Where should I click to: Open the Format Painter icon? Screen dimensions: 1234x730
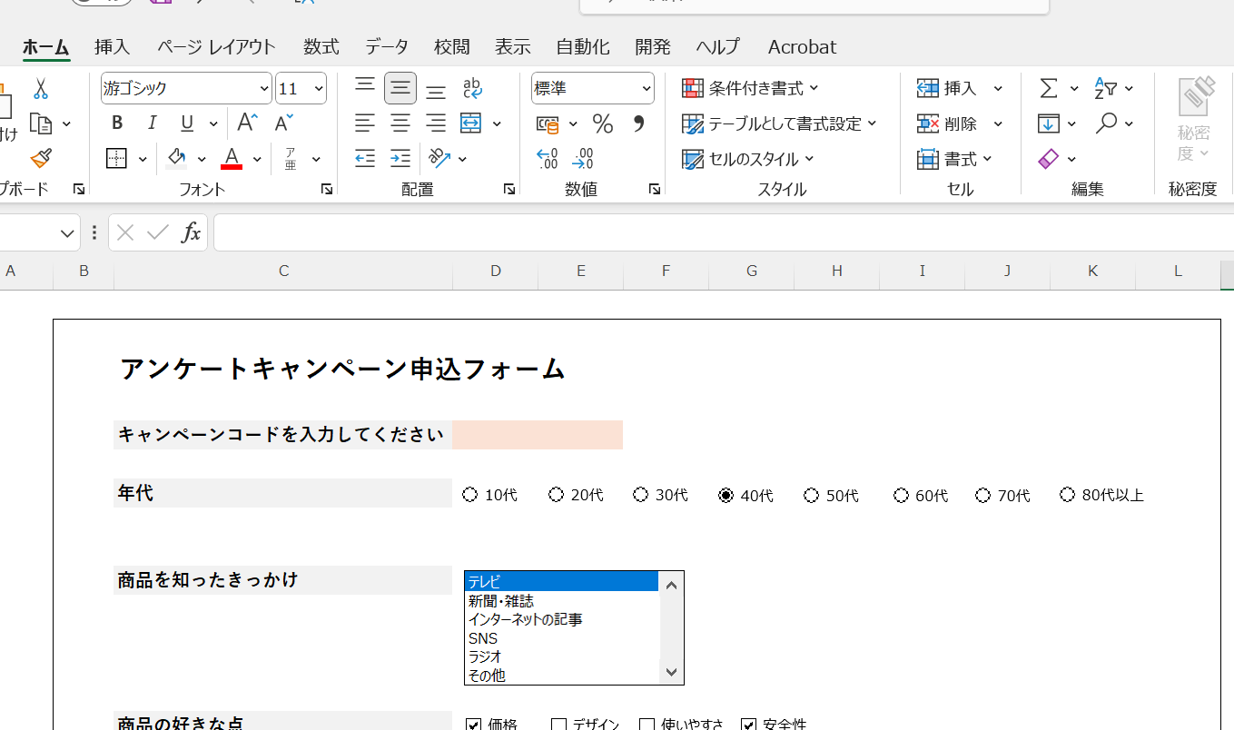[x=40, y=157]
